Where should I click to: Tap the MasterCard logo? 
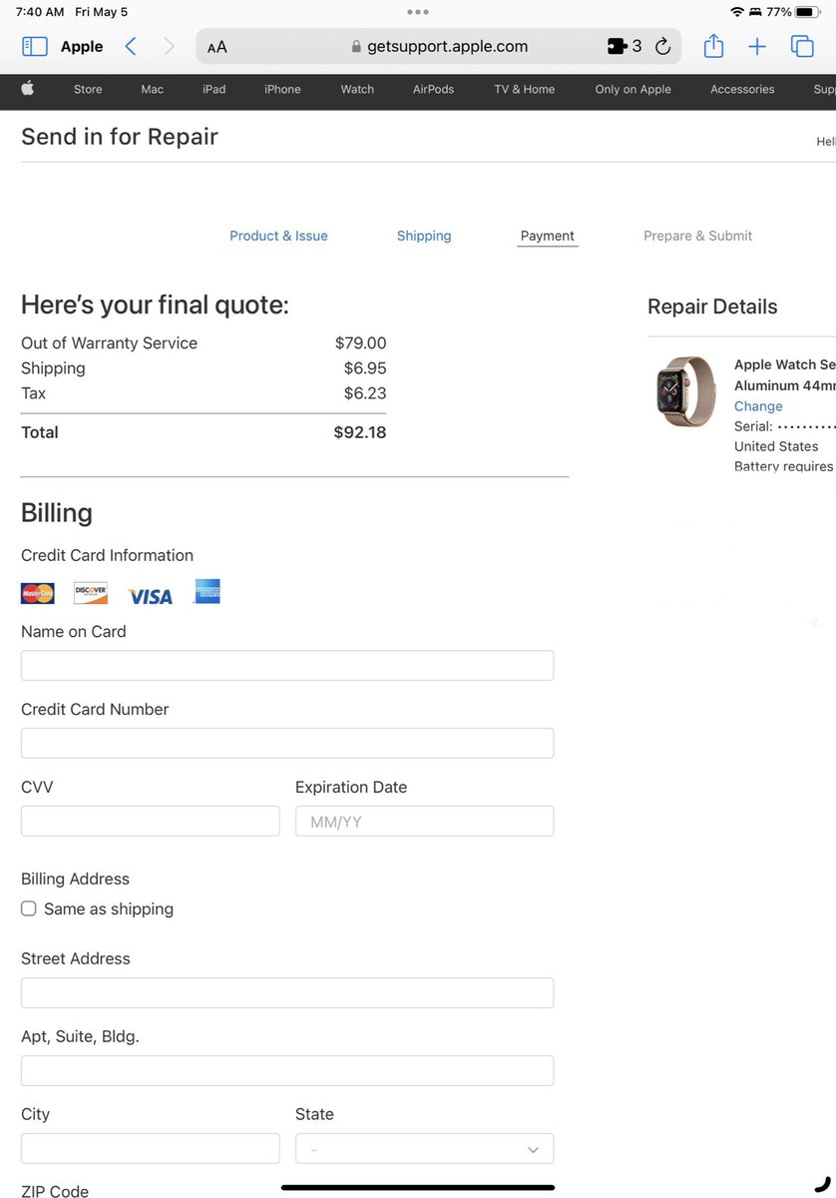coord(38,594)
